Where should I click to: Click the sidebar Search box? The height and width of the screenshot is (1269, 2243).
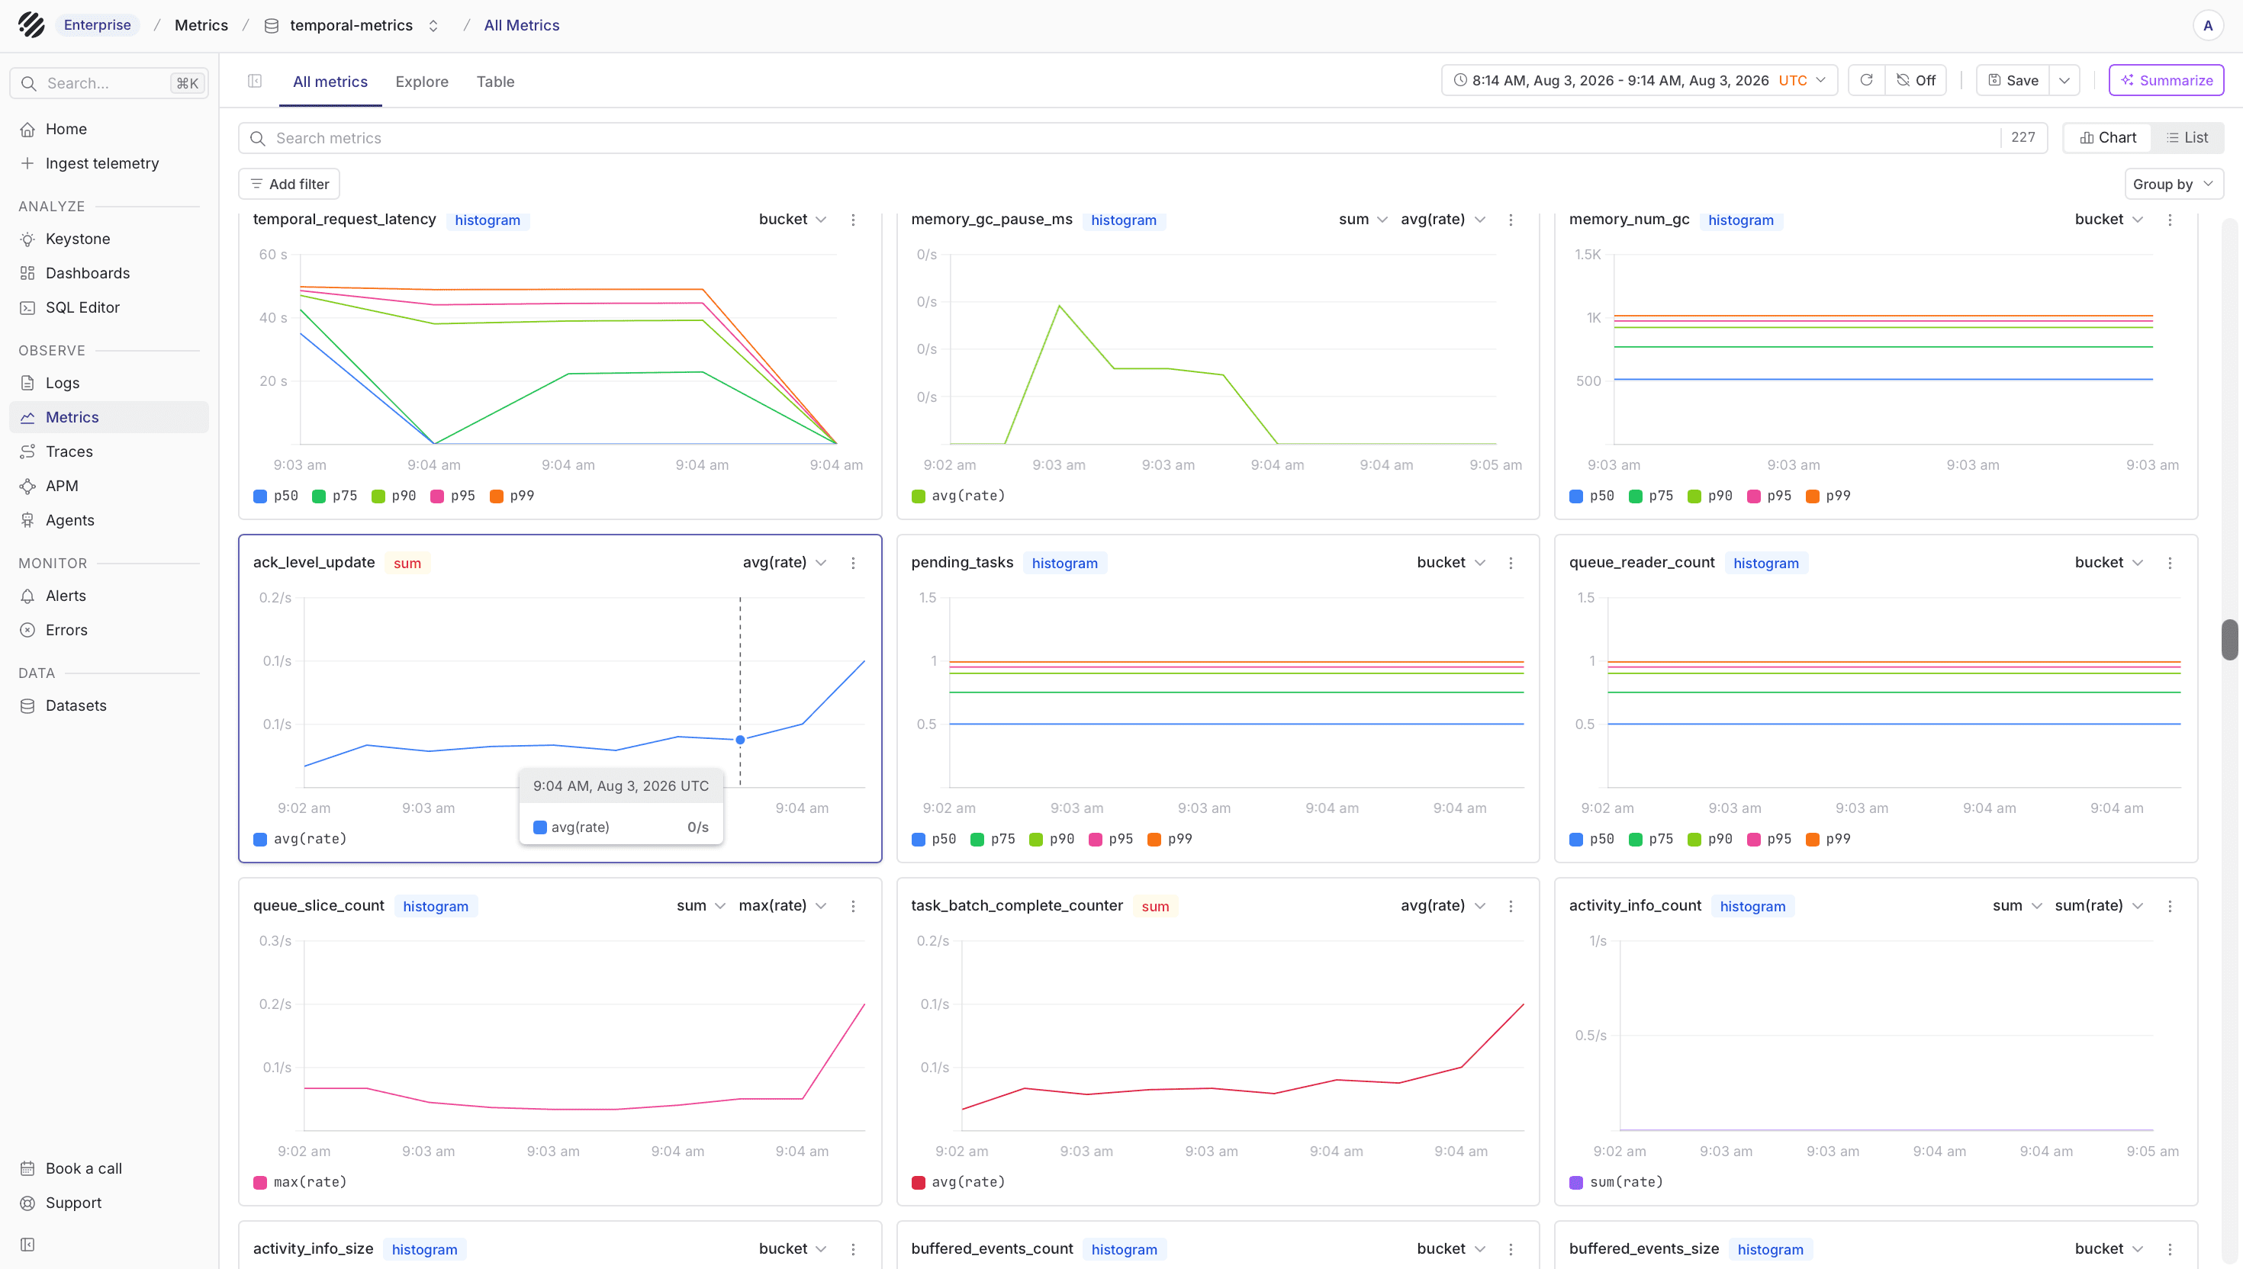pyautogui.click(x=109, y=83)
